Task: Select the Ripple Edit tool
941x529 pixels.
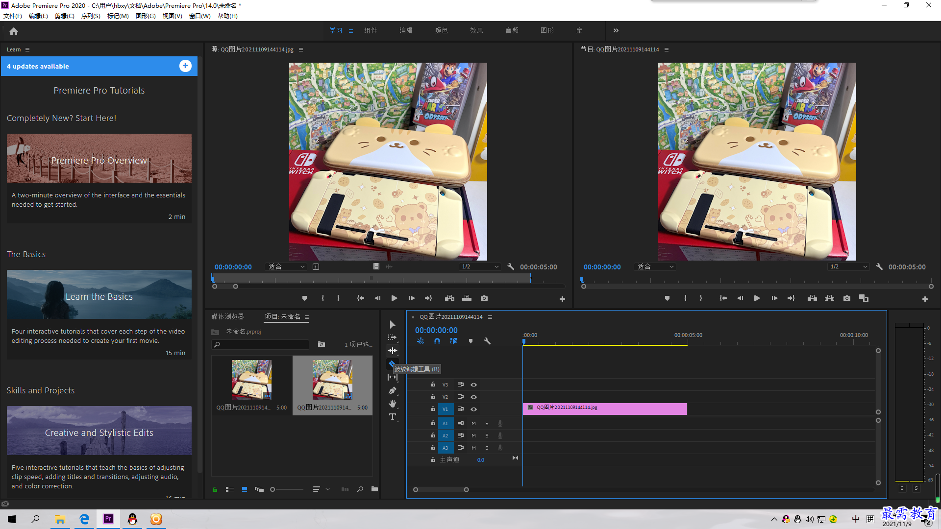Action: (393, 351)
